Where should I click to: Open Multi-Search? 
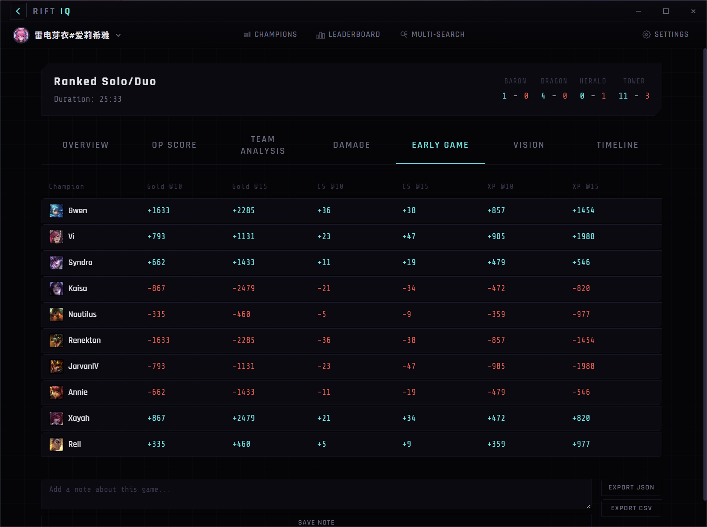(x=433, y=34)
